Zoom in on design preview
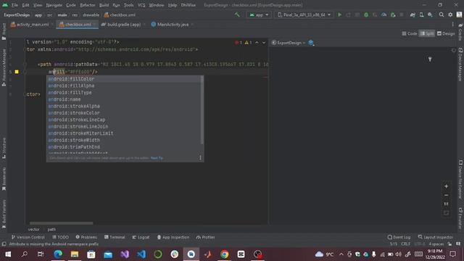464x261 pixels. point(446,186)
